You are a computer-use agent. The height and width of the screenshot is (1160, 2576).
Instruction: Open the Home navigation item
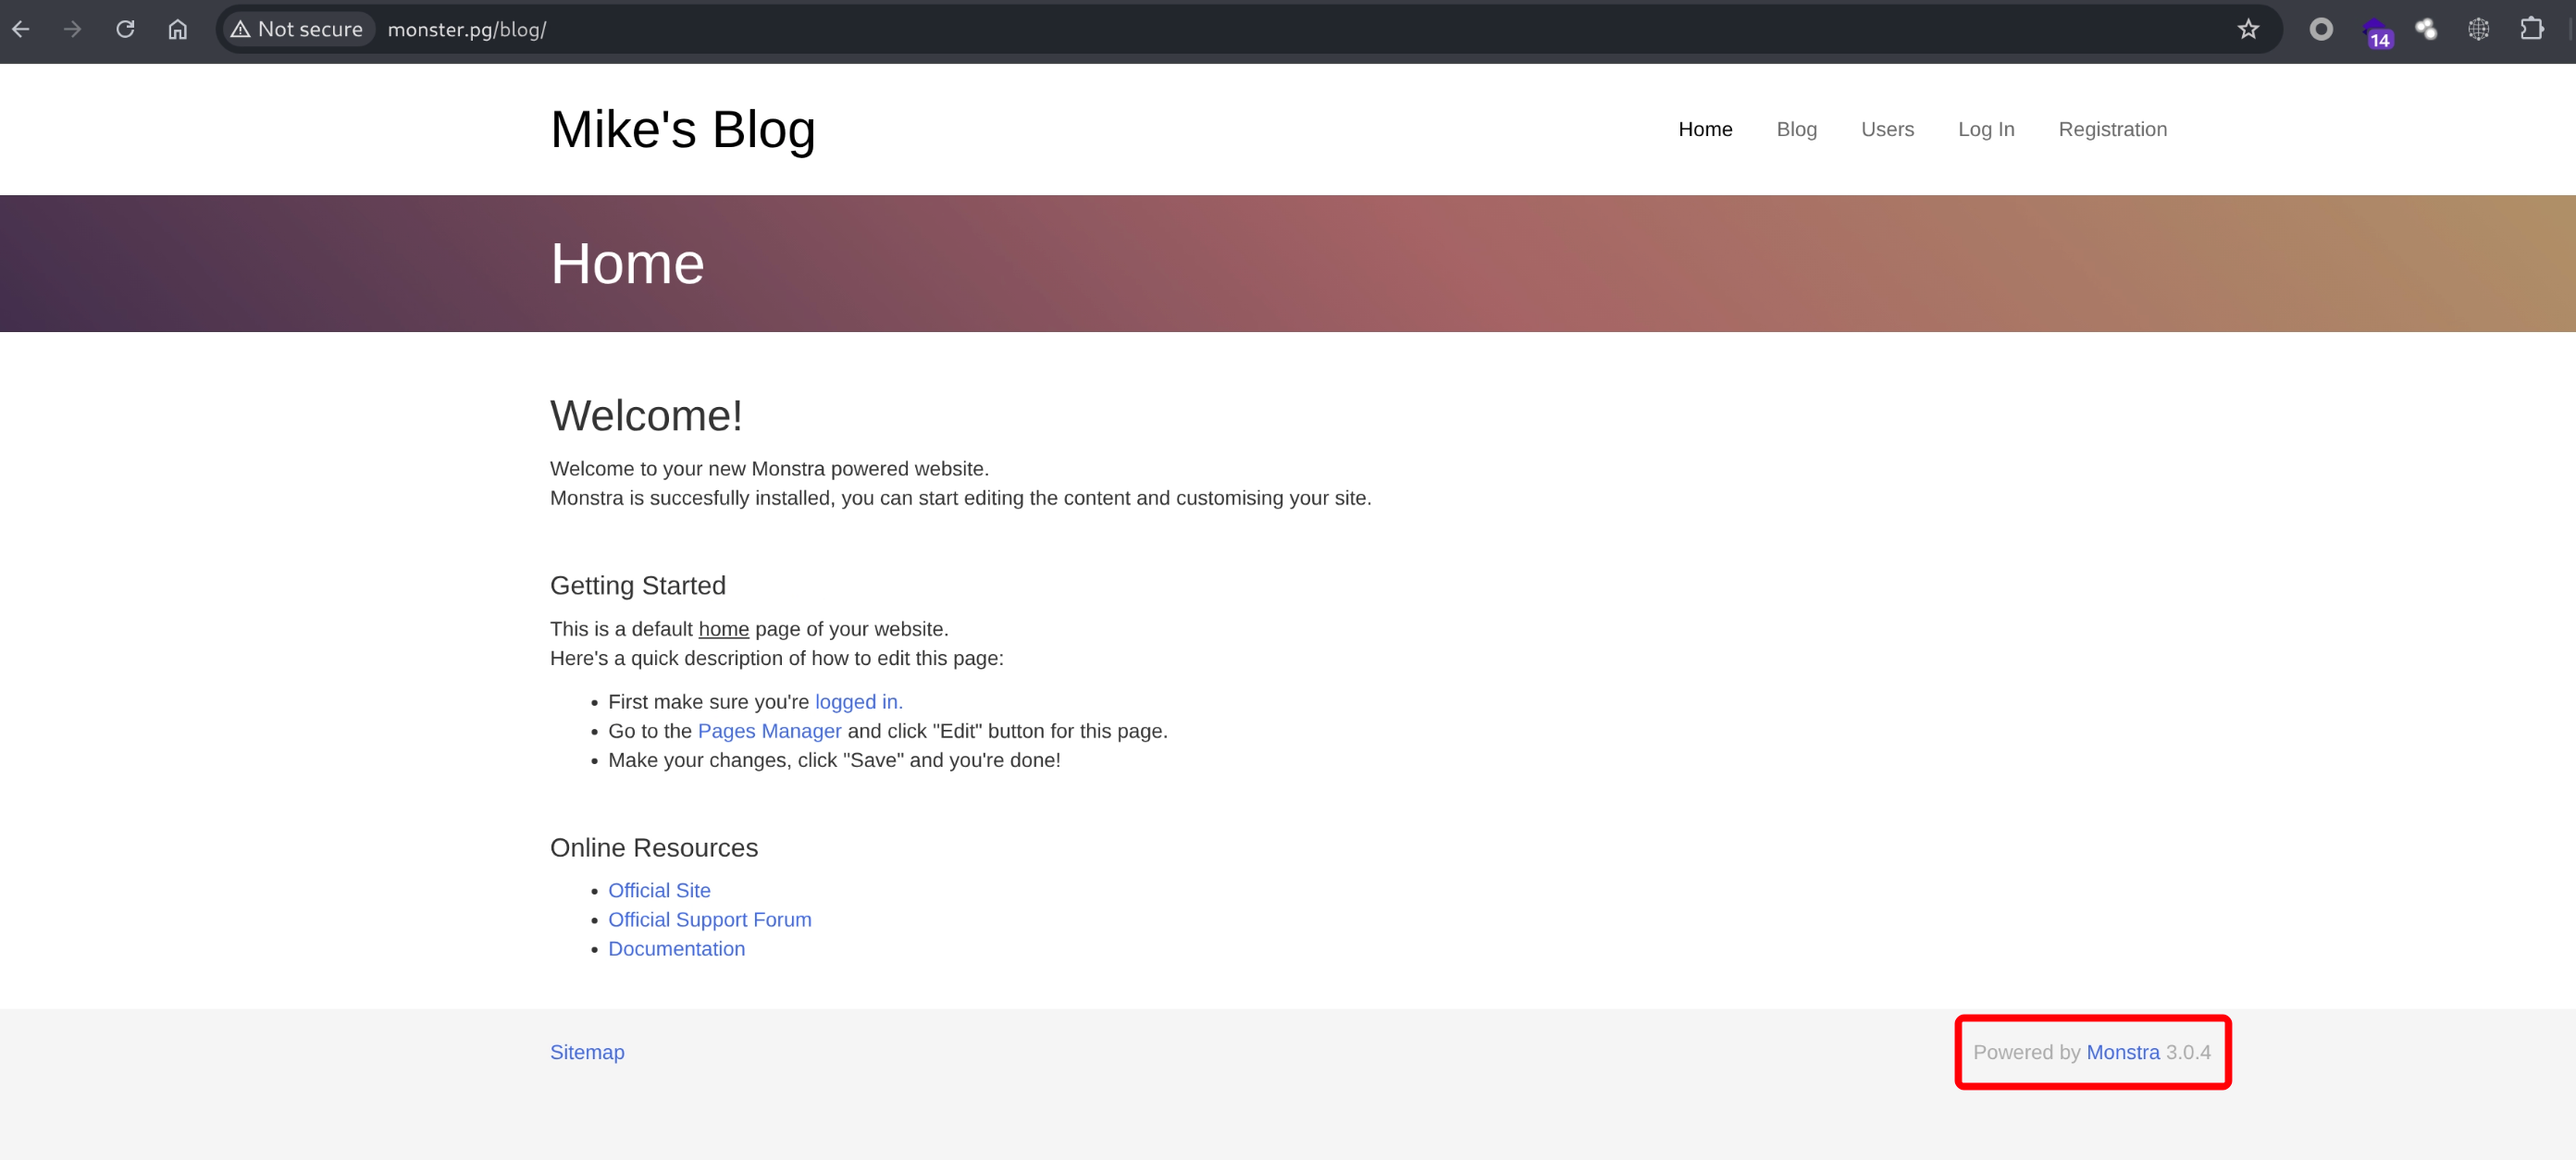click(1705, 129)
